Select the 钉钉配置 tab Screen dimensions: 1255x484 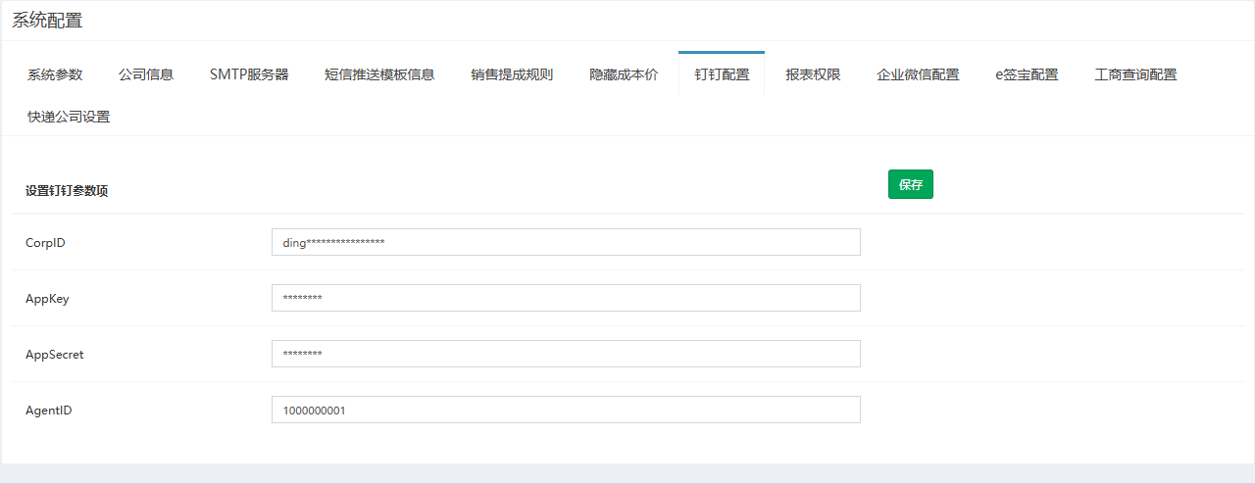[722, 74]
